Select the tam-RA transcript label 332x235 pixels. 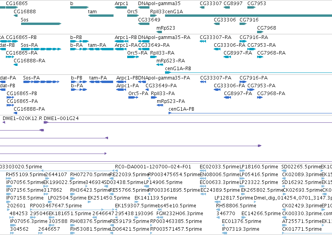[97, 45]
